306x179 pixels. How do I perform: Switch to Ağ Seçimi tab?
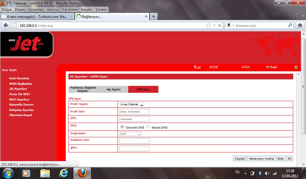click(113, 89)
